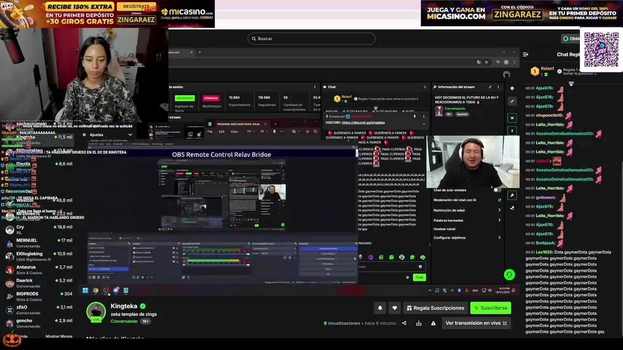The width and height of the screenshot is (623, 350).
Task: Expand Restricción de edad option
Action: click(466, 210)
